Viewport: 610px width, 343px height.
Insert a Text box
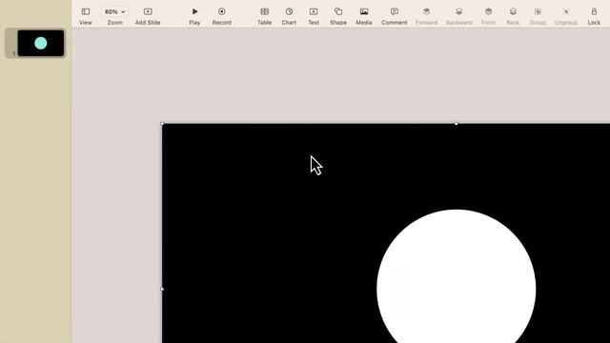(x=314, y=16)
